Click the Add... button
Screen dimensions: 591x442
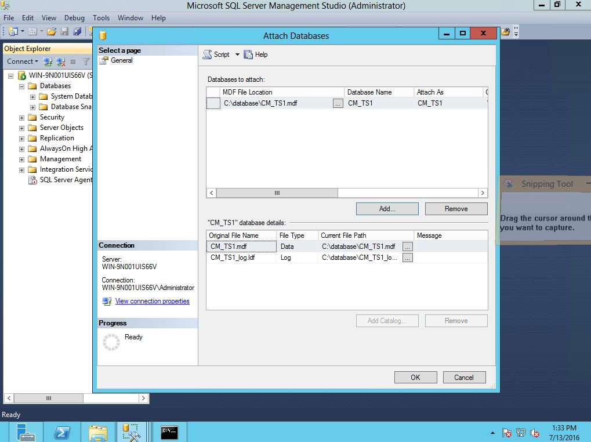387,209
